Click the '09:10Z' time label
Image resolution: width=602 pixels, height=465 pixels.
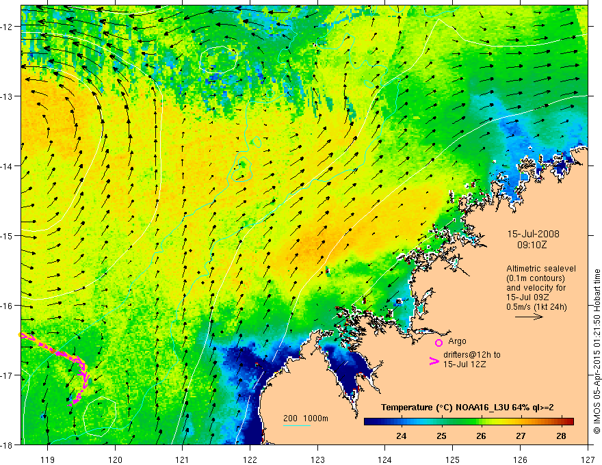tap(532, 244)
